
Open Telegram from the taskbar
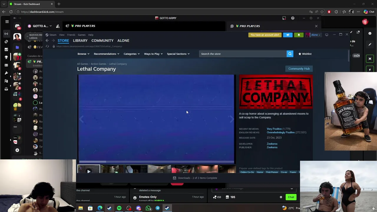(x=158, y=208)
